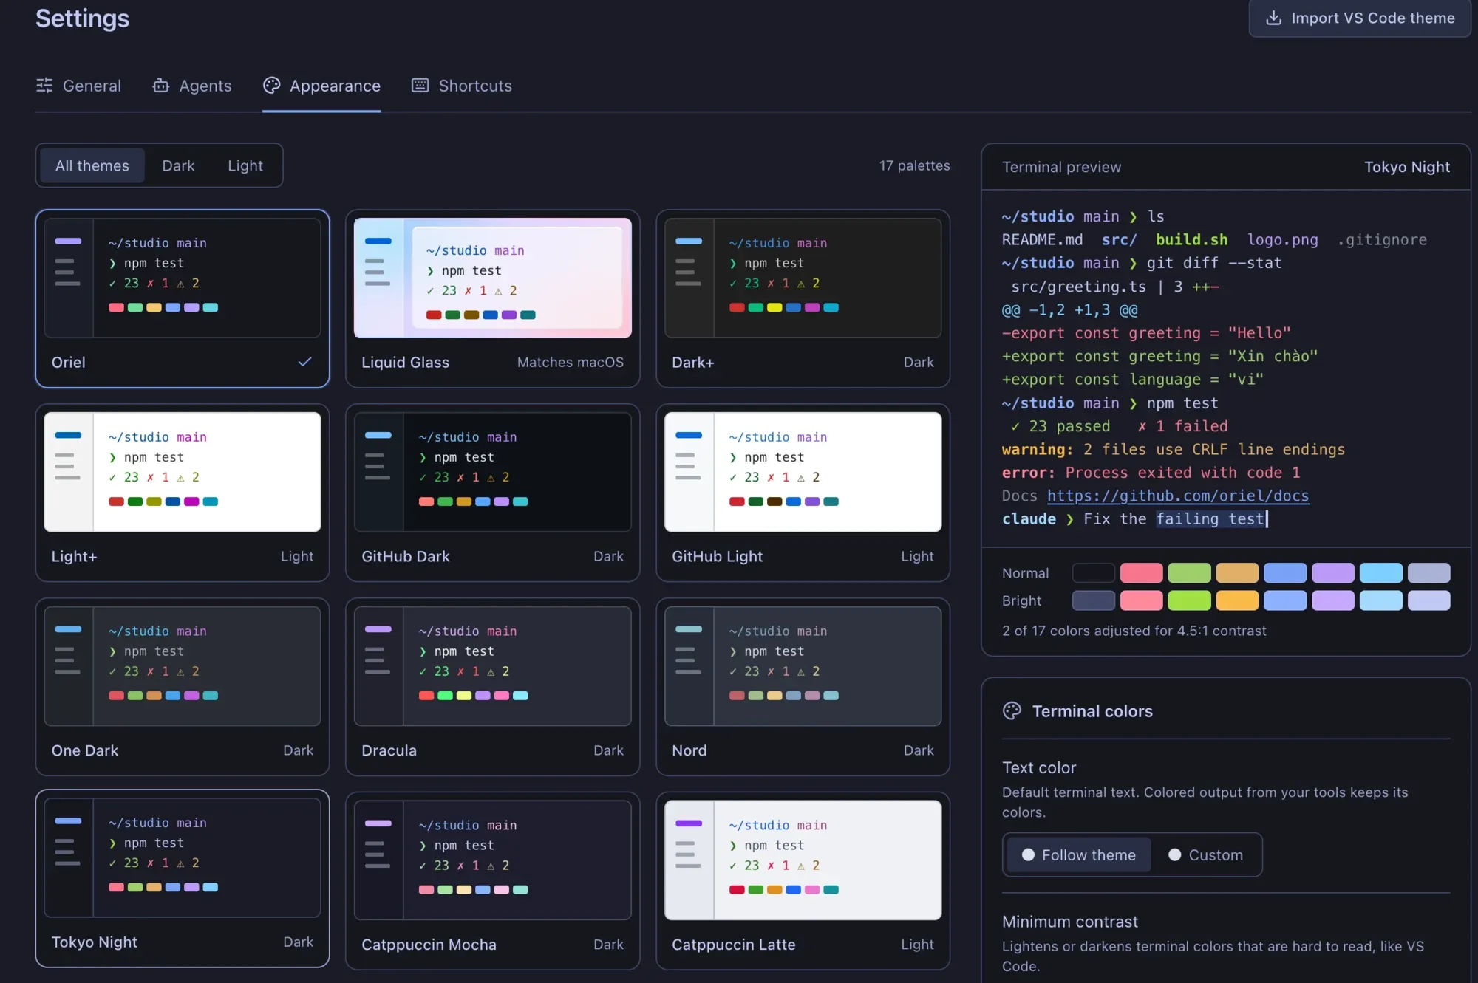
Task: Click the palette icon beside Terminal colors
Action: point(1012,710)
